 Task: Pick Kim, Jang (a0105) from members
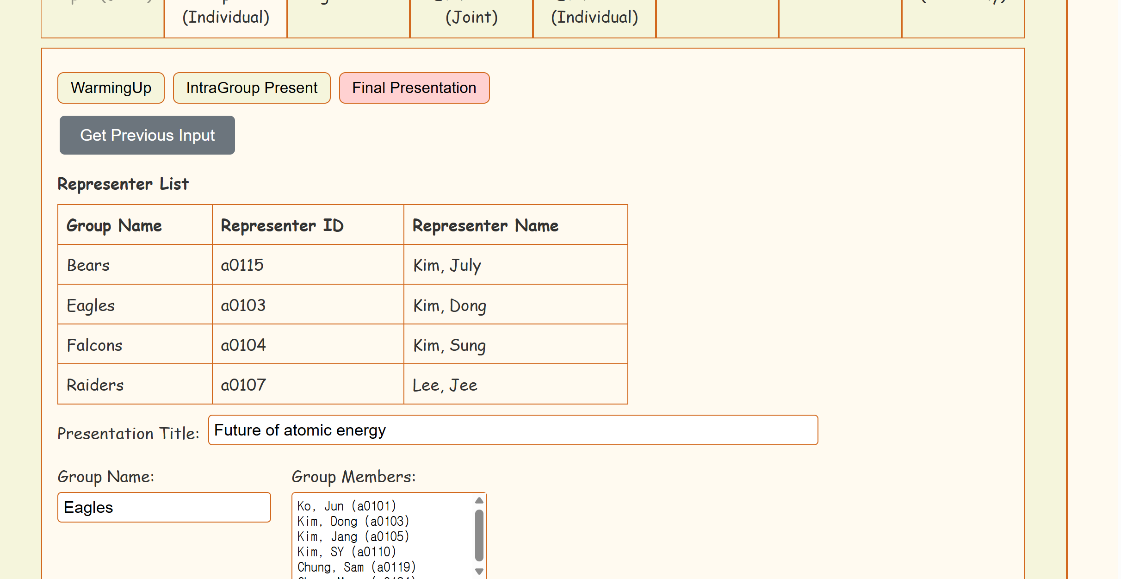click(353, 536)
